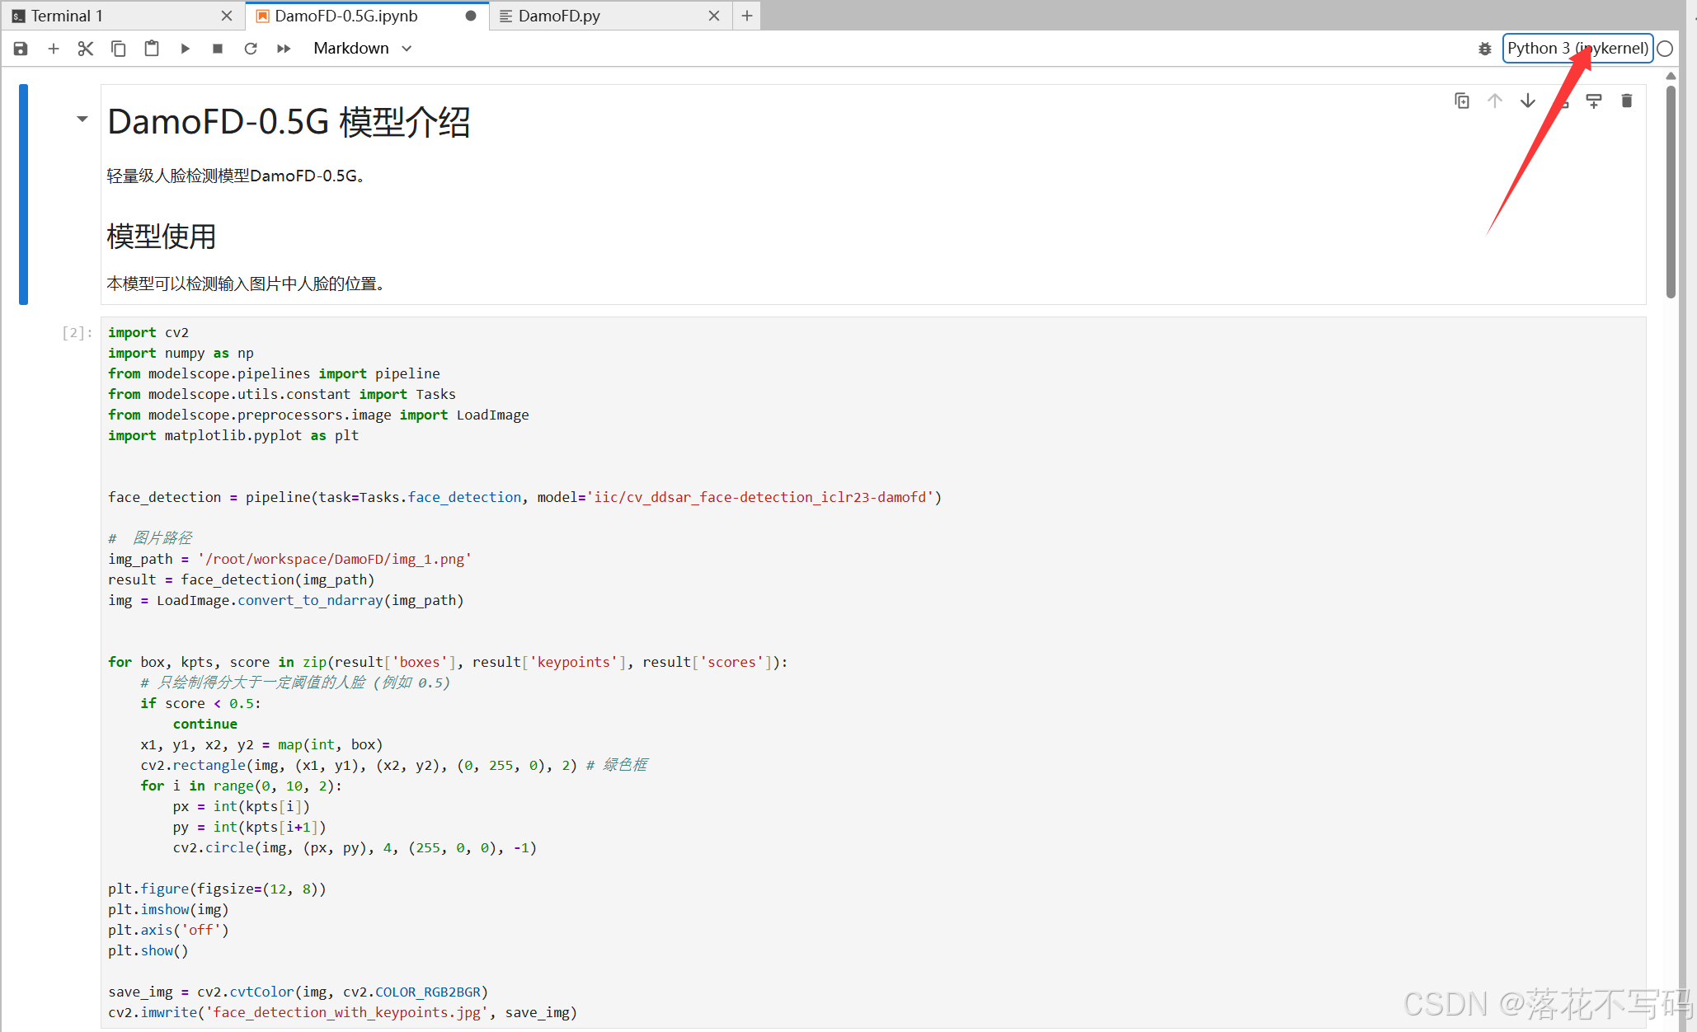Switch to the Terminal 1 tab

click(68, 16)
